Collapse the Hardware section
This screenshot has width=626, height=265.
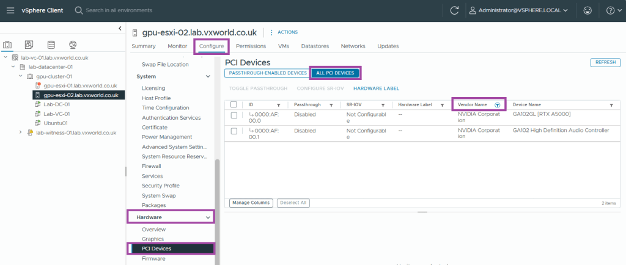tap(208, 217)
